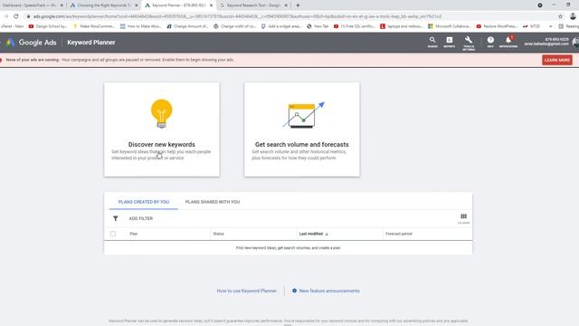Close the Keyword Planner browser tab
The height and width of the screenshot is (326, 579).
pyautogui.click(x=211, y=5)
